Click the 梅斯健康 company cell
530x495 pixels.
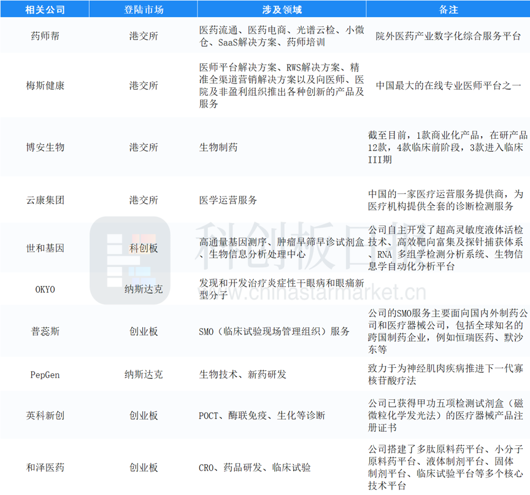46,85
